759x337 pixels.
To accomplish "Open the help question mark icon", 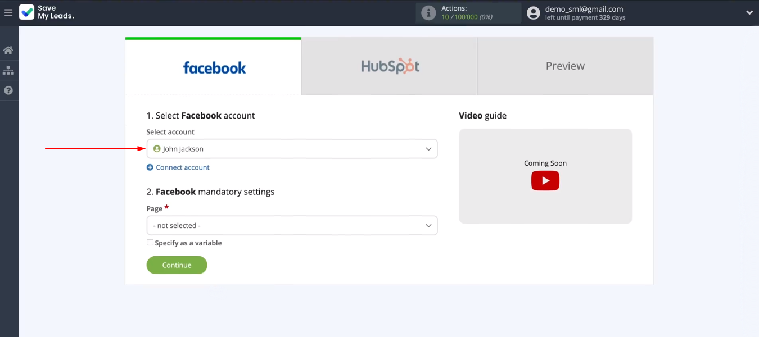I will point(8,90).
